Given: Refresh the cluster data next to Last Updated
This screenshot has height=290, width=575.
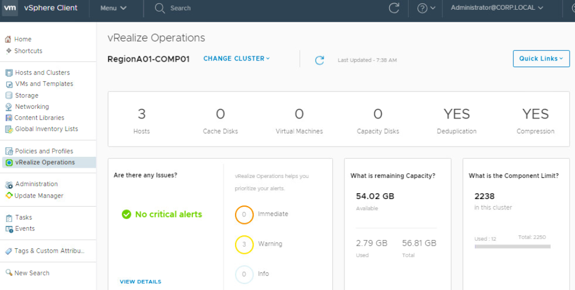Looking at the screenshot, I should (319, 60).
